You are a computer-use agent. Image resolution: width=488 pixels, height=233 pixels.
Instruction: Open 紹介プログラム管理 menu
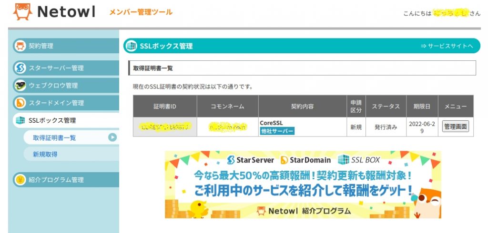pos(66,180)
